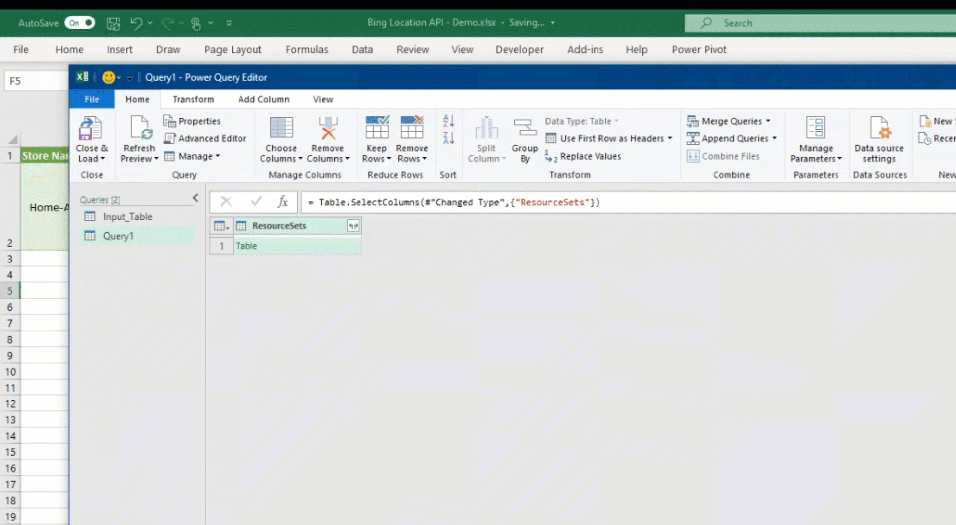
Task: Open the table options dropdown at the grid corner
Action: 221,226
